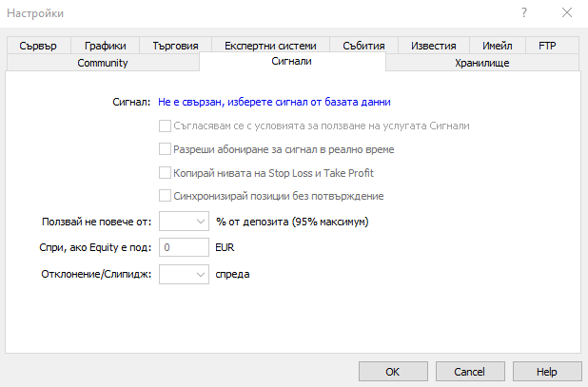The height and width of the screenshot is (387, 588).
Task: Switch to the Известия tab
Action: [434, 46]
